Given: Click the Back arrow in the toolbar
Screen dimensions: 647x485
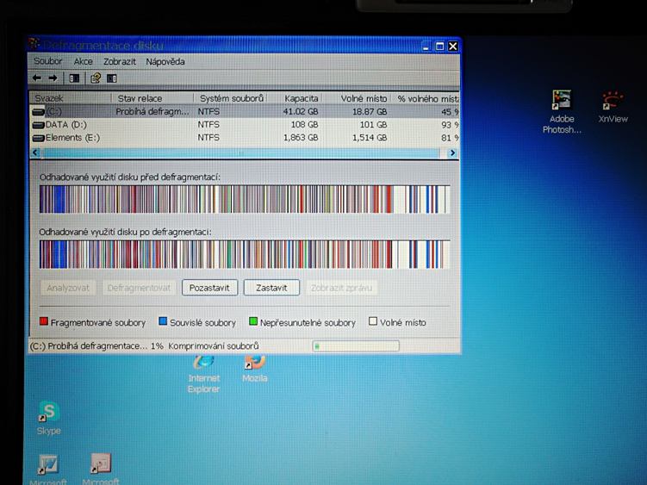Looking at the screenshot, I should (x=37, y=78).
